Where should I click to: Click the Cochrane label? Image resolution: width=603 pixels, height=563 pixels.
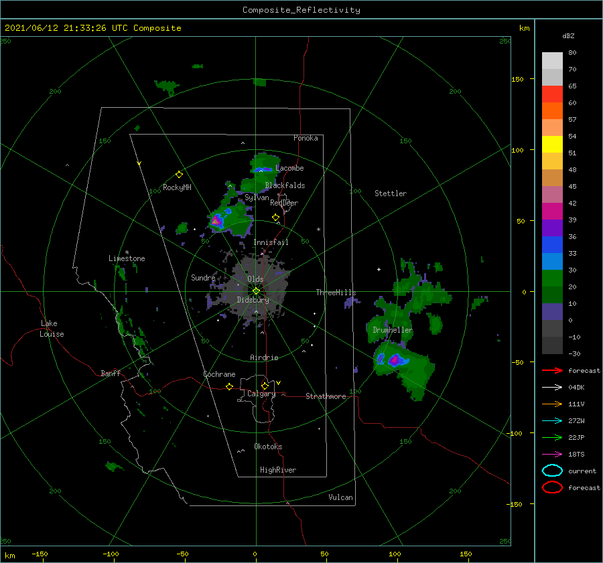[219, 374]
